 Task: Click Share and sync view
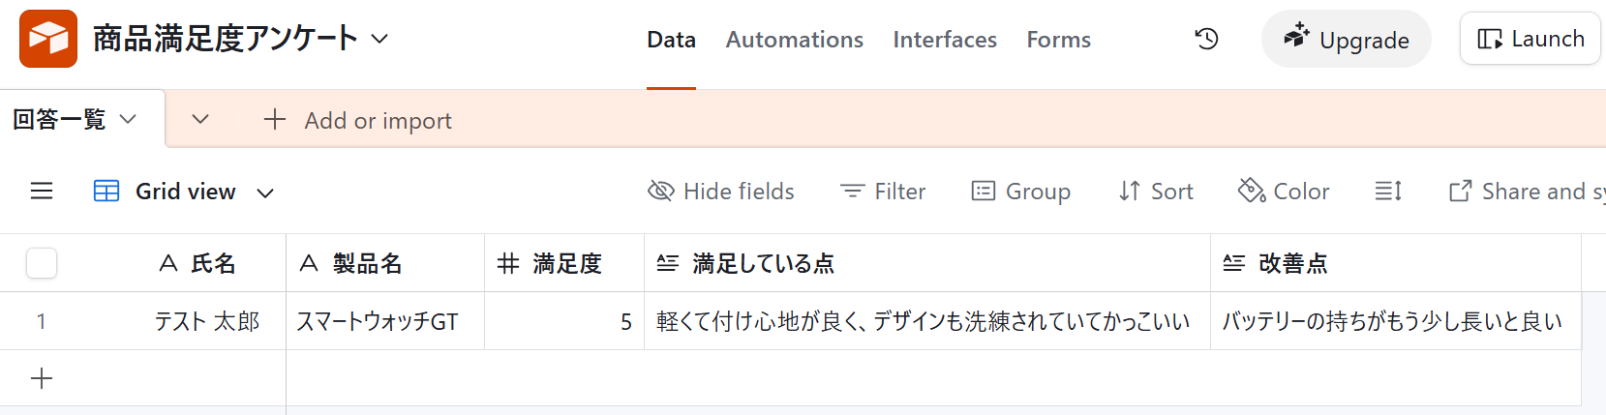coord(1526,192)
